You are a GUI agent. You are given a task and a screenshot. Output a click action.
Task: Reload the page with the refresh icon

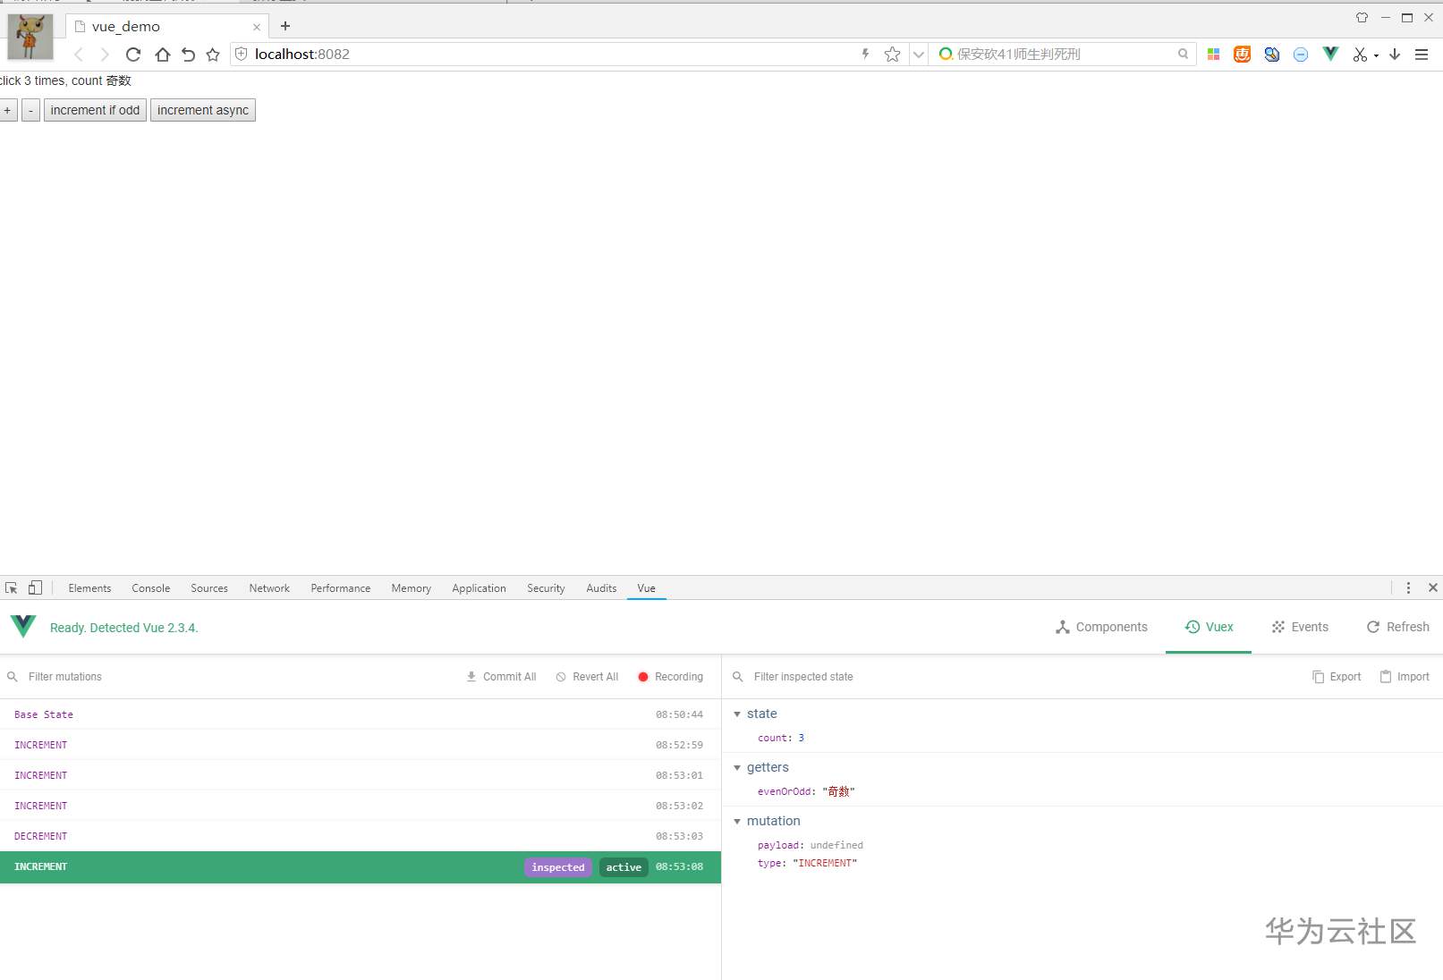133,55
